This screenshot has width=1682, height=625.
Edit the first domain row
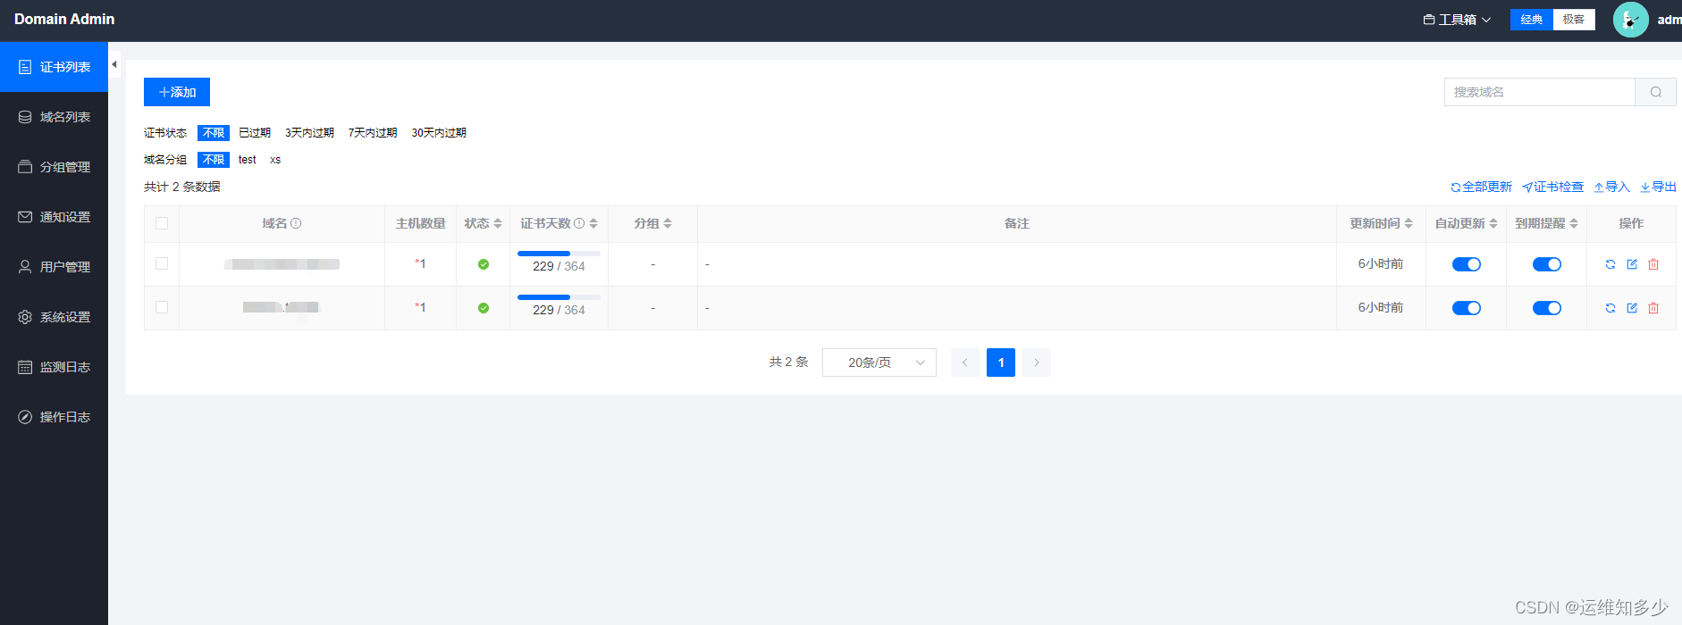[1632, 264]
